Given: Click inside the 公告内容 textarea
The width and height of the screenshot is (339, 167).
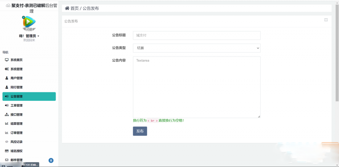Looking at the screenshot, I should 197,87.
